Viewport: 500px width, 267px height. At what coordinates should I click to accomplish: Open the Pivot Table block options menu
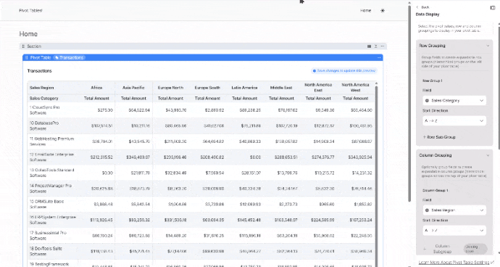click(379, 57)
